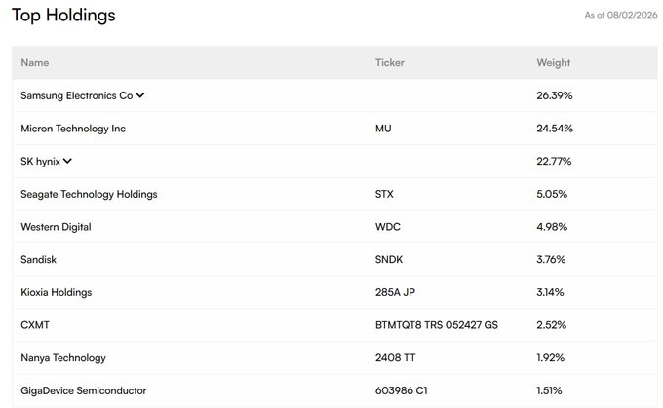Click the 1.92% weight value
Image resolution: width=663 pixels, height=408 pixels.
pos(551,357)
